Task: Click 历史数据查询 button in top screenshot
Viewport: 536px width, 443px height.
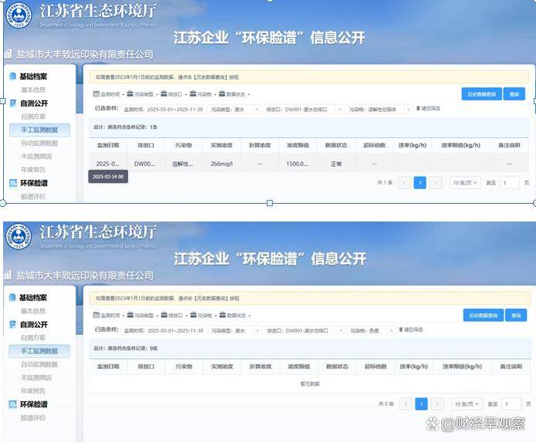Action: pyautogui.click(x=482, y=94)
